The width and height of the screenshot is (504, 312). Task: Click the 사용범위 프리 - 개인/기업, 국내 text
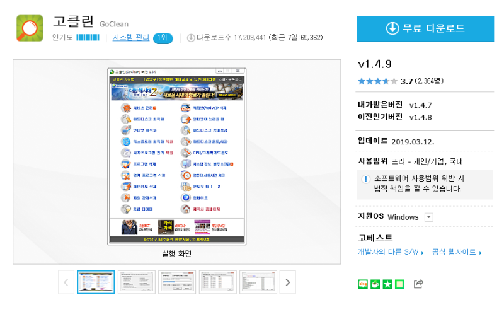[411, 161]
